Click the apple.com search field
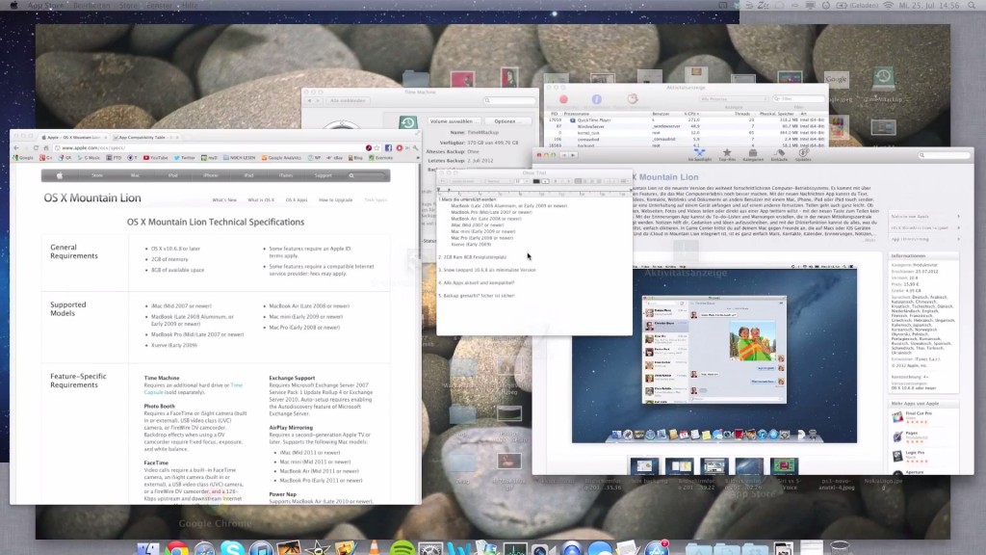Screen dimensions: 986x555 (367, 175)
